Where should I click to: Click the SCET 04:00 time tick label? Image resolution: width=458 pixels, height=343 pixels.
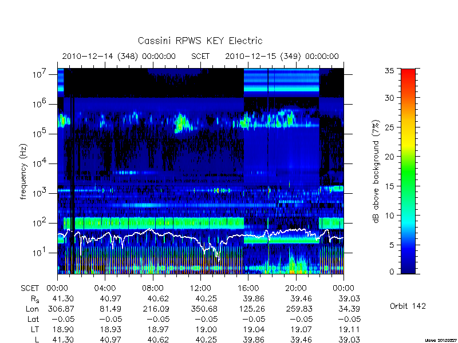[x=105, y=288]
